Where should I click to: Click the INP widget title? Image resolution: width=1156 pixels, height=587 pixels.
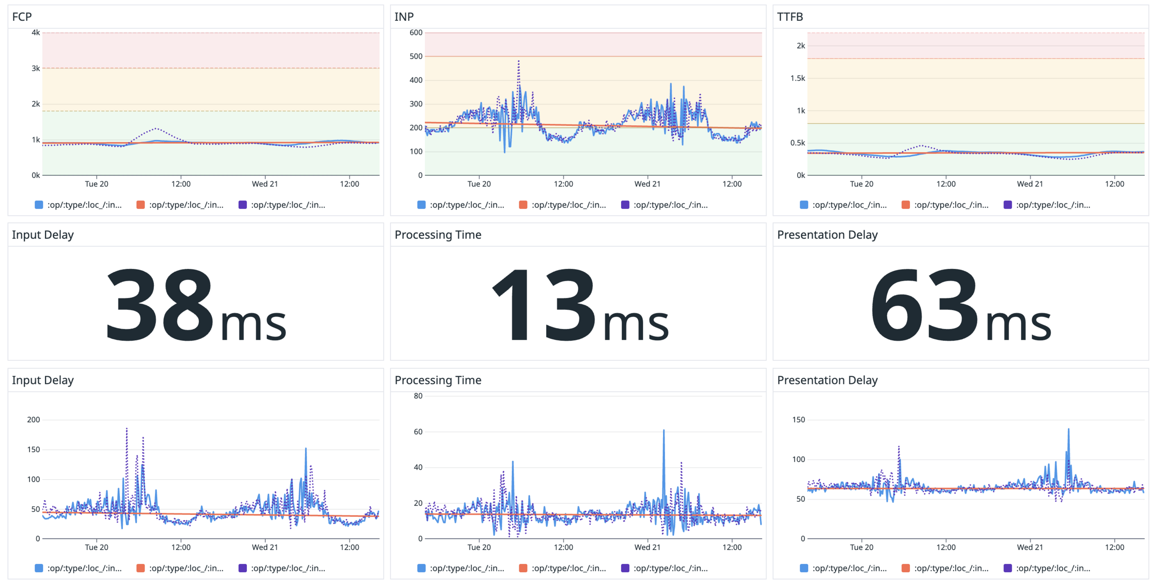pos(404,17)
